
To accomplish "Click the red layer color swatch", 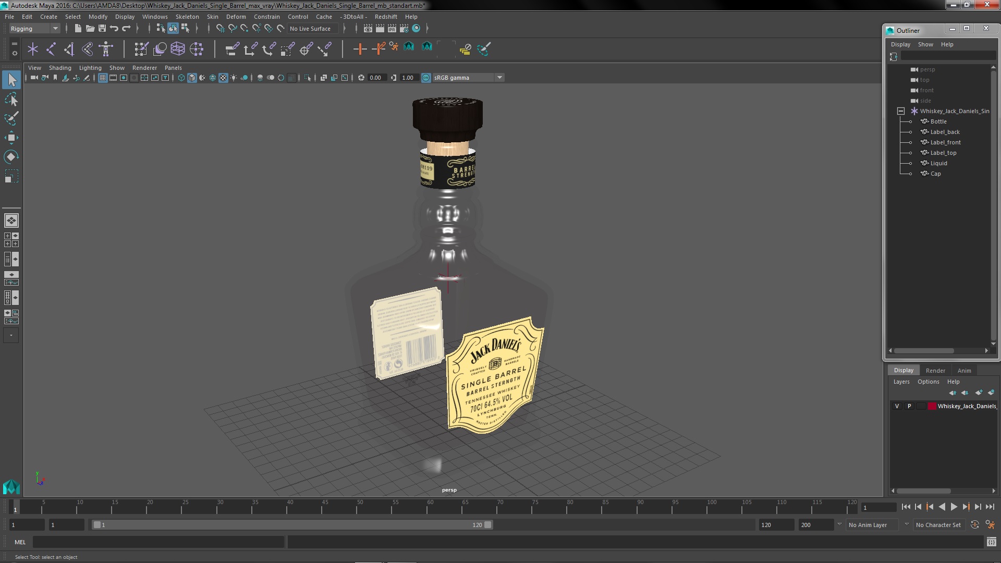I will pos(932,406).
